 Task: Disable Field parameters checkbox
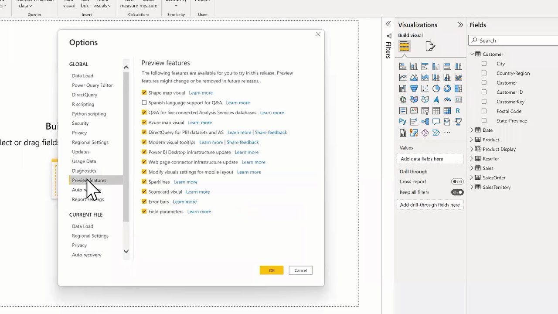point(144,212)
